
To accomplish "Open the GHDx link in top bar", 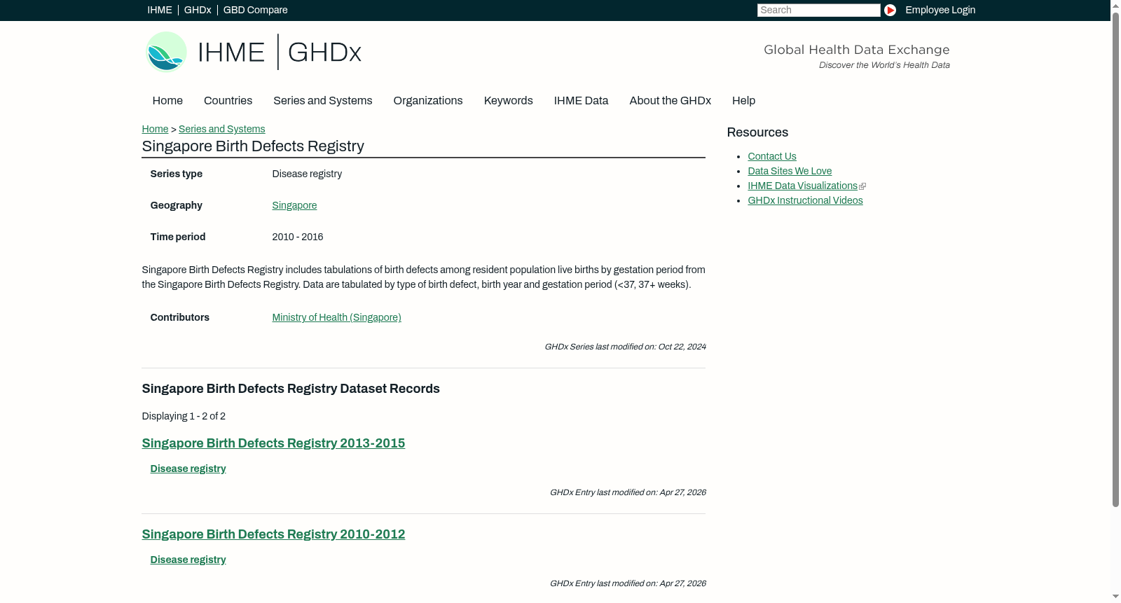I will [198, 10].
